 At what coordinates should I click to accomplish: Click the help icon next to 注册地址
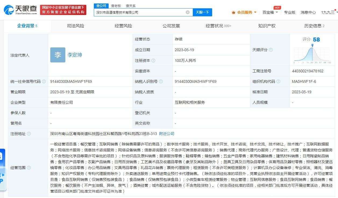click(29, 134)
